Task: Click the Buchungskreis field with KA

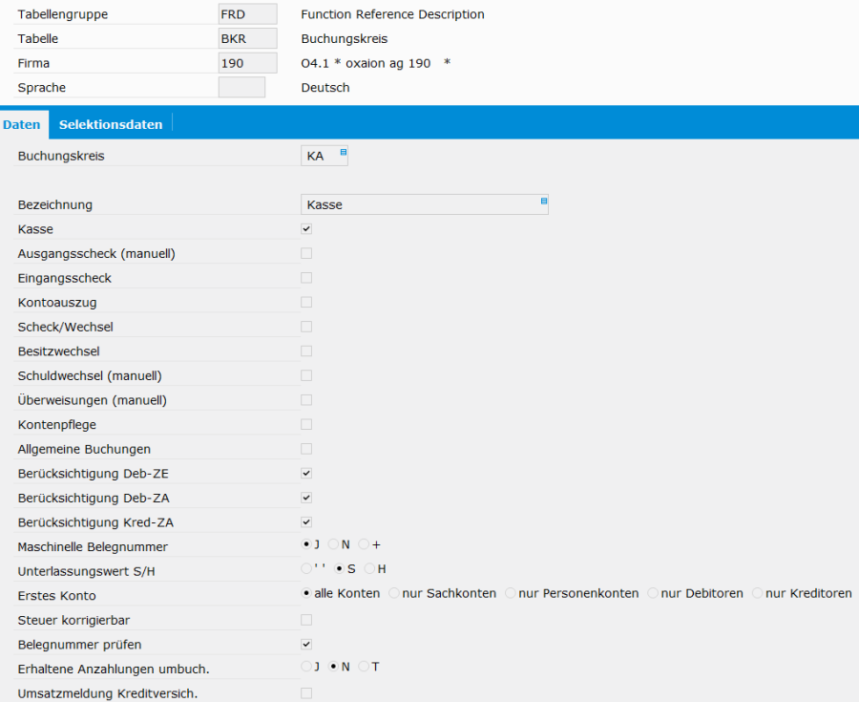Action: click(325, 156)
